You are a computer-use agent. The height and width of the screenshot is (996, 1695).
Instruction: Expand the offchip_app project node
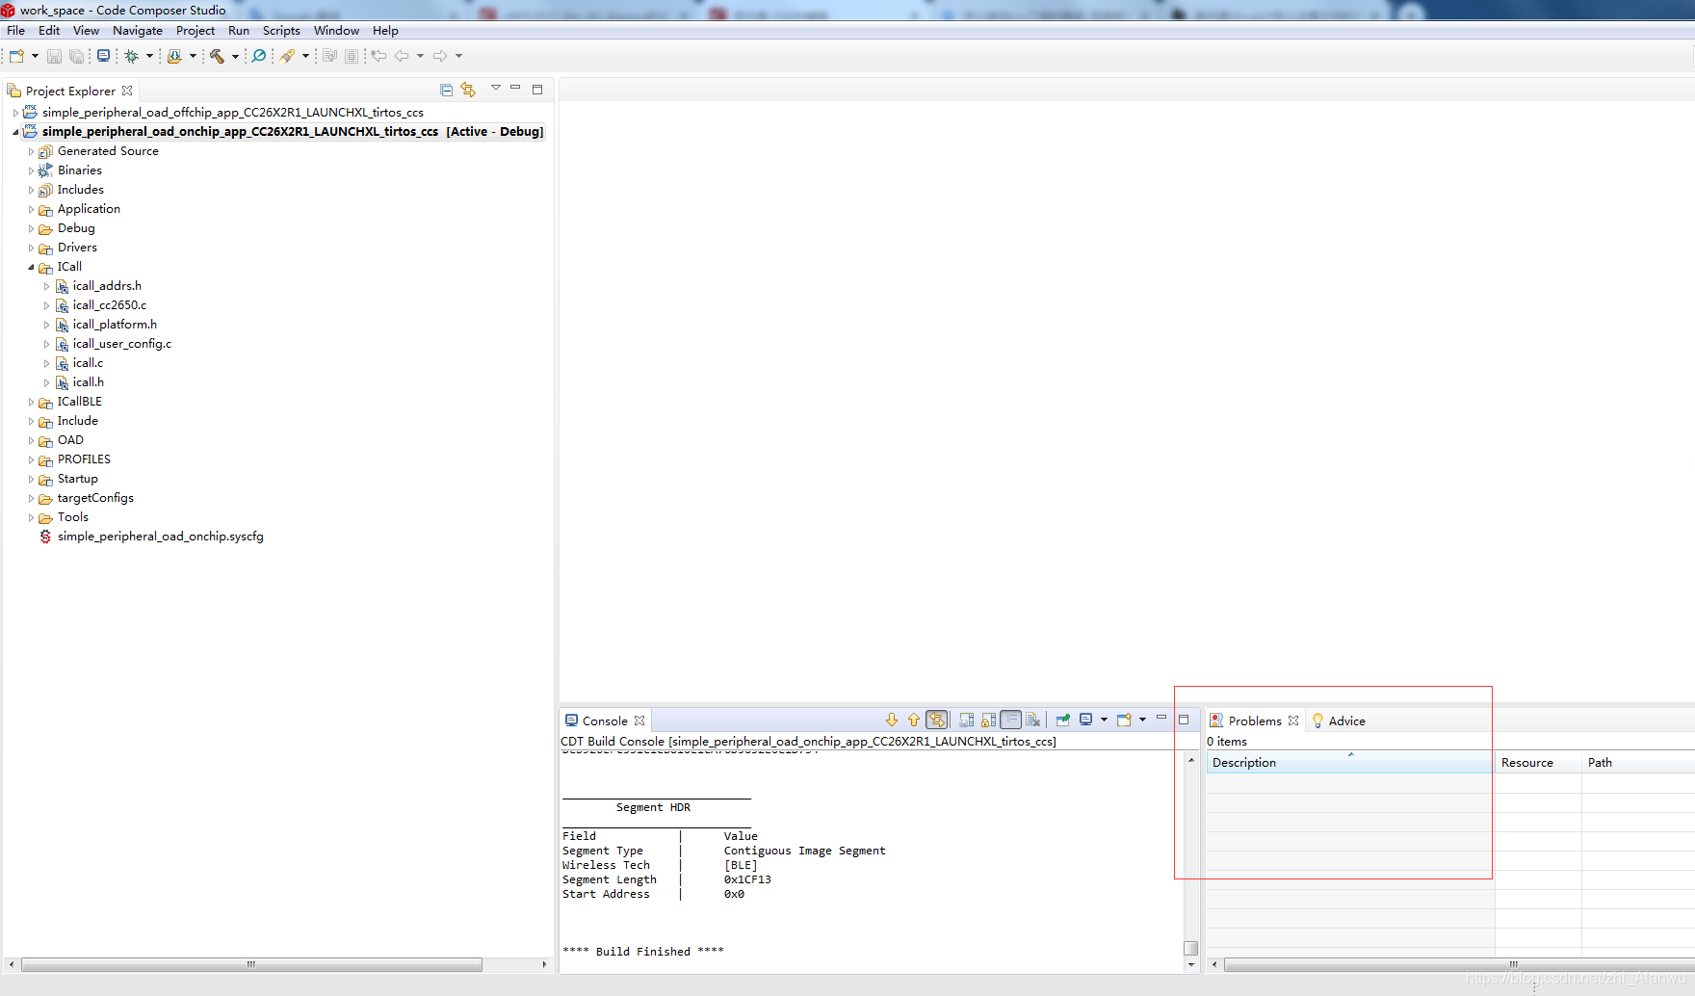[x=15, y=113]
